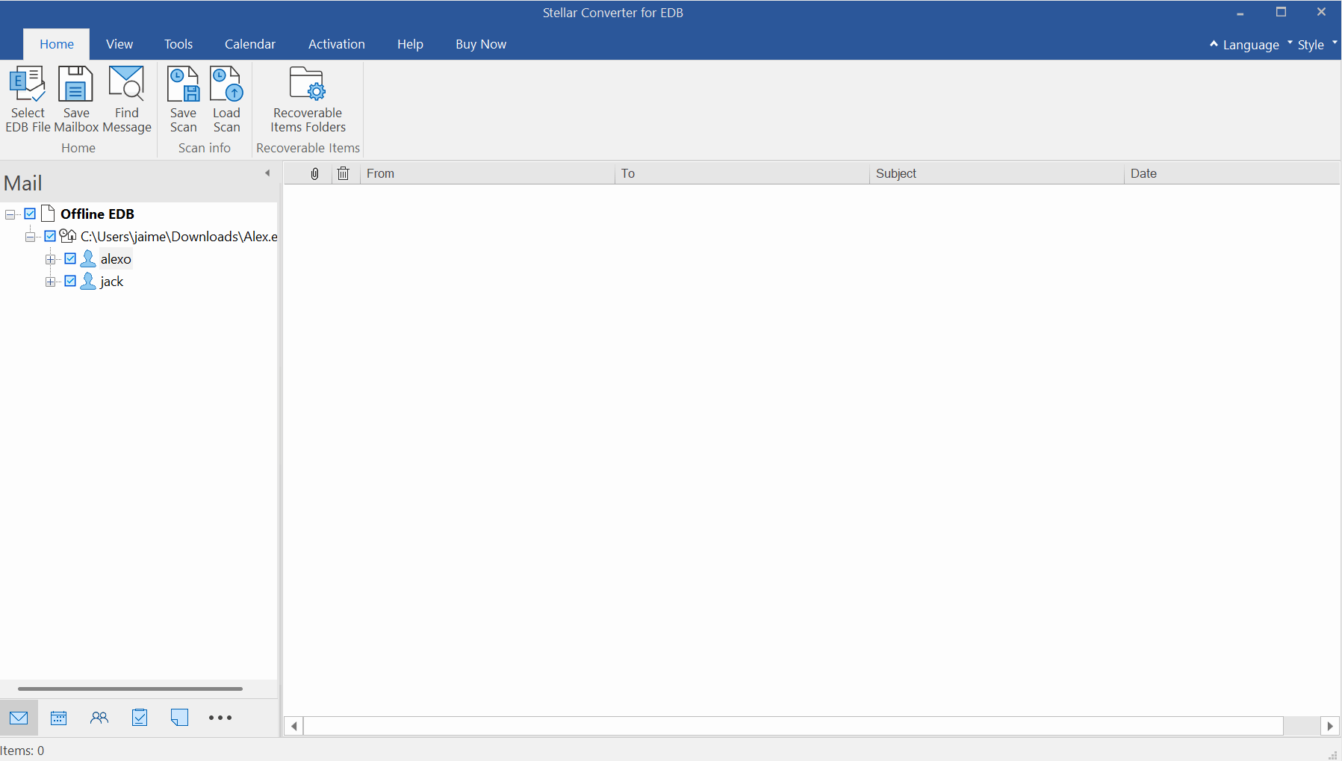This screenshot has width=1342, height=761.
Task: Click the EDB database path icon
Action: pos(68,236)
